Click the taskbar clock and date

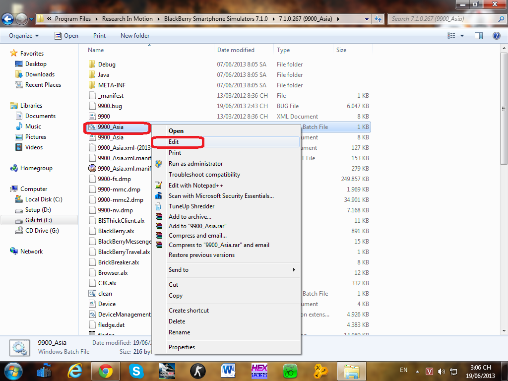pos(480,372)
